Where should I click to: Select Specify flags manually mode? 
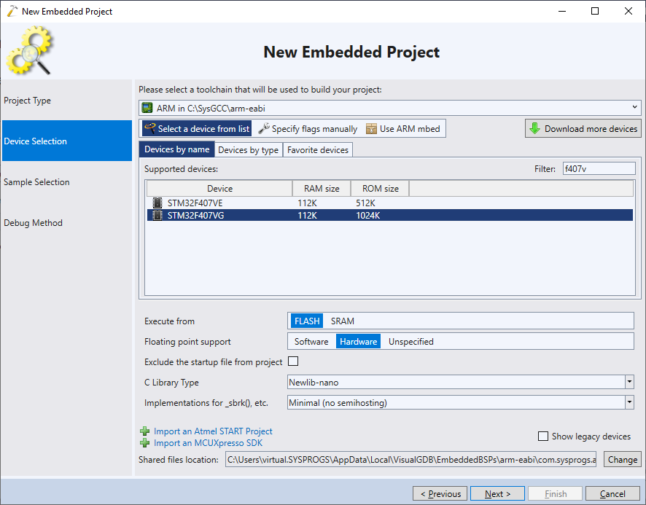point(308,128)
